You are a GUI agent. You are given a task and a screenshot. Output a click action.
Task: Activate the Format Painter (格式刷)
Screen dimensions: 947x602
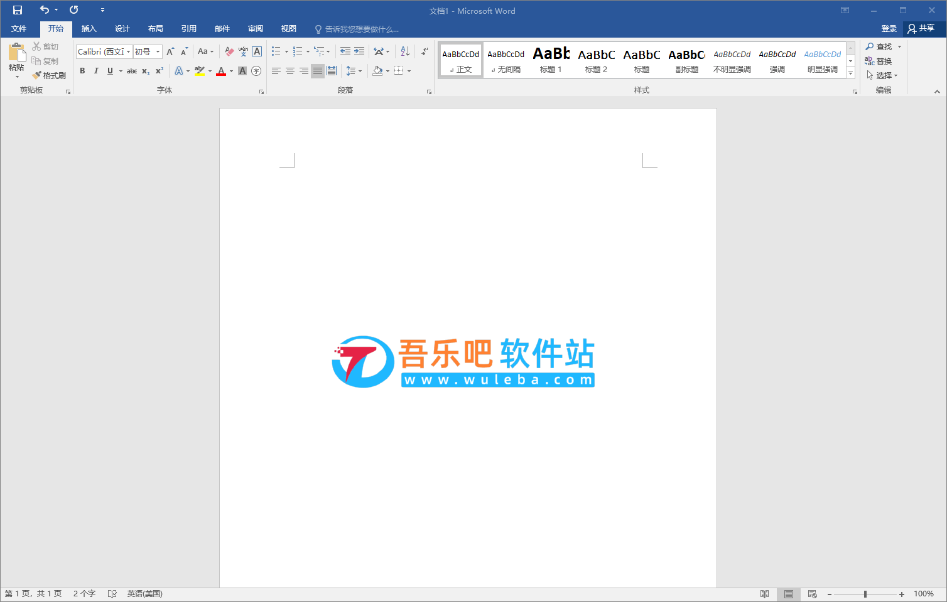tap(49, 75)
